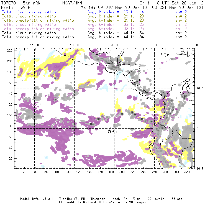Select the black "Total precipitation mixing ratio" legend label
The width and height of the screenshot is (205, 205).
(38, 37)
